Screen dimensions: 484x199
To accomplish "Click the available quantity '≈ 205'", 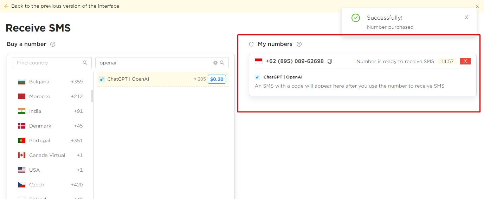I will coord(200,79).
